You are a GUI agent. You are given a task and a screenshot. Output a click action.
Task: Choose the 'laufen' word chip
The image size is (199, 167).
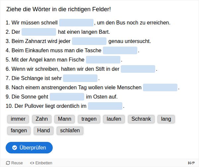[114, 119]
